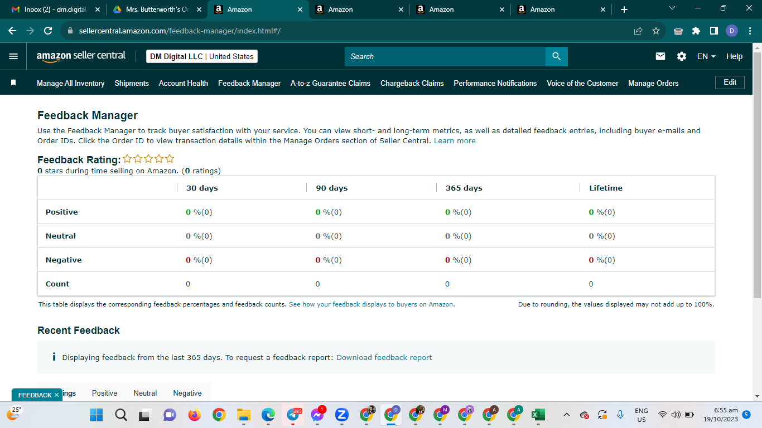
Task: Open a new browser tab
Action: pyautogui.click(x=624, y=9)
